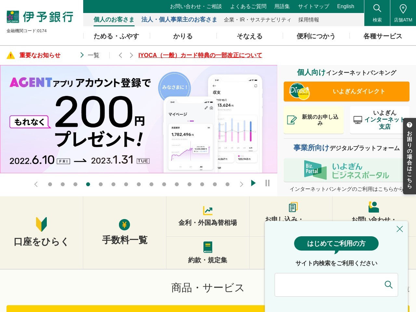This screenshot has height=312, width=416.
Task: Open IYOCA カード特典の一部改正 notice
Action: tap(200, 55)
